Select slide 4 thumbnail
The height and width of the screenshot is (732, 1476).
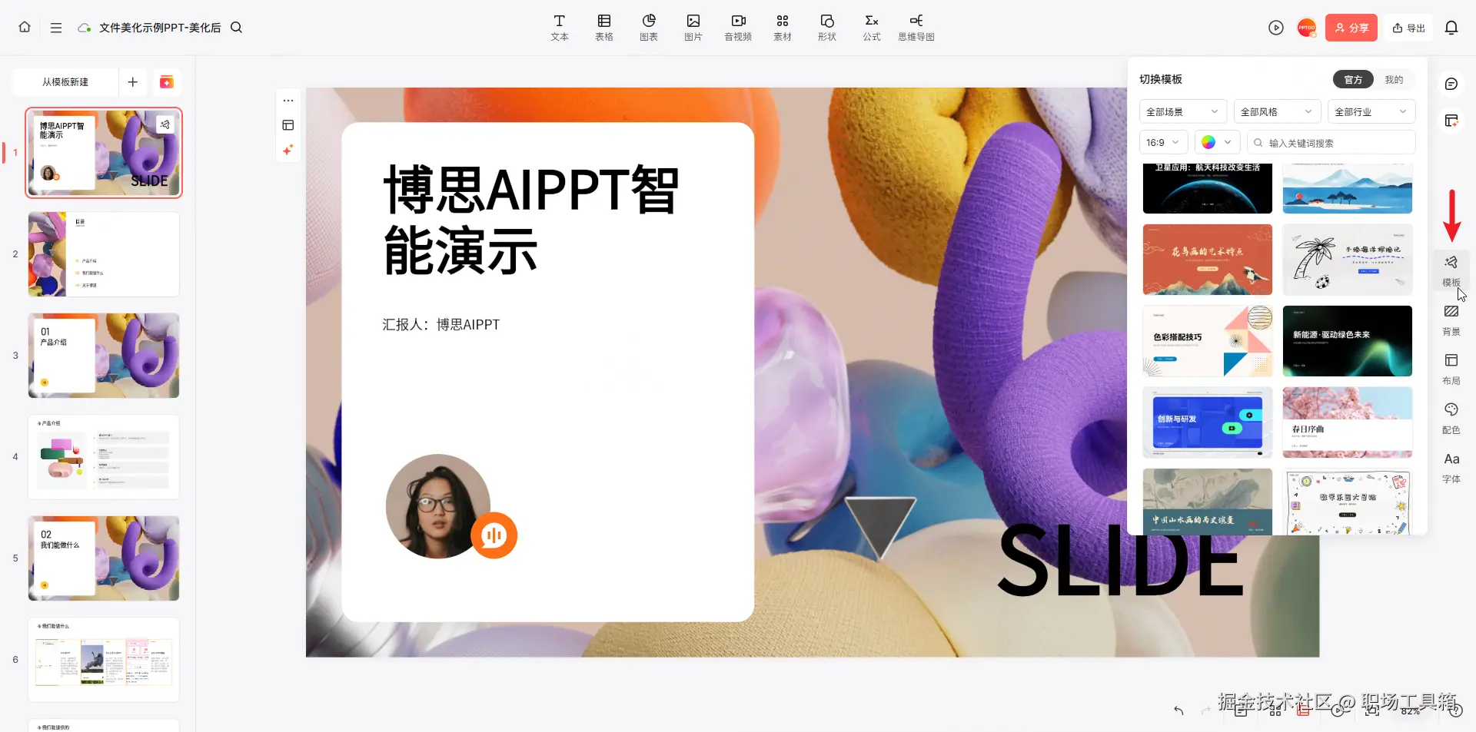[x=104, y=457]
